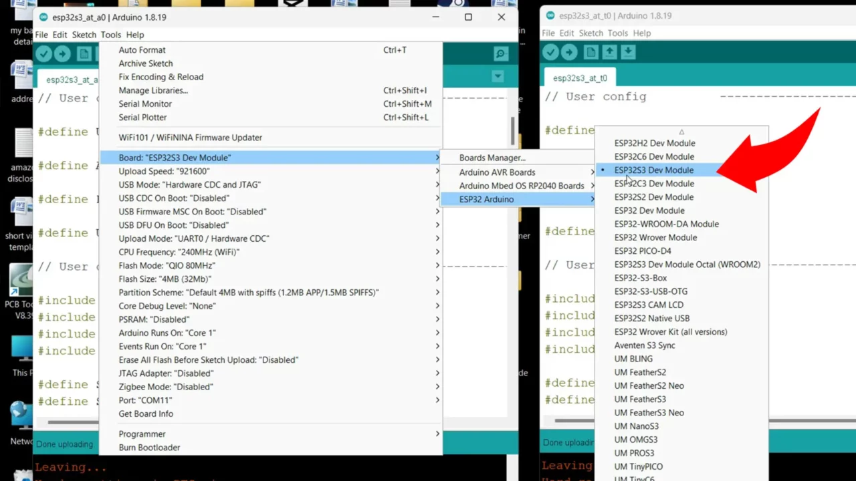The width and height of the screenshot is (856, 481).
Task: Expand Board: "ESP32S3 Dev Module" submenu
Action: [x=271, y=158]
